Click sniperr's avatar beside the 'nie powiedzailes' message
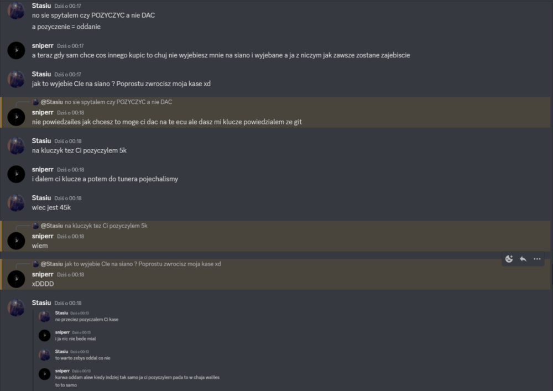553x391 pixels. (16, 117)
